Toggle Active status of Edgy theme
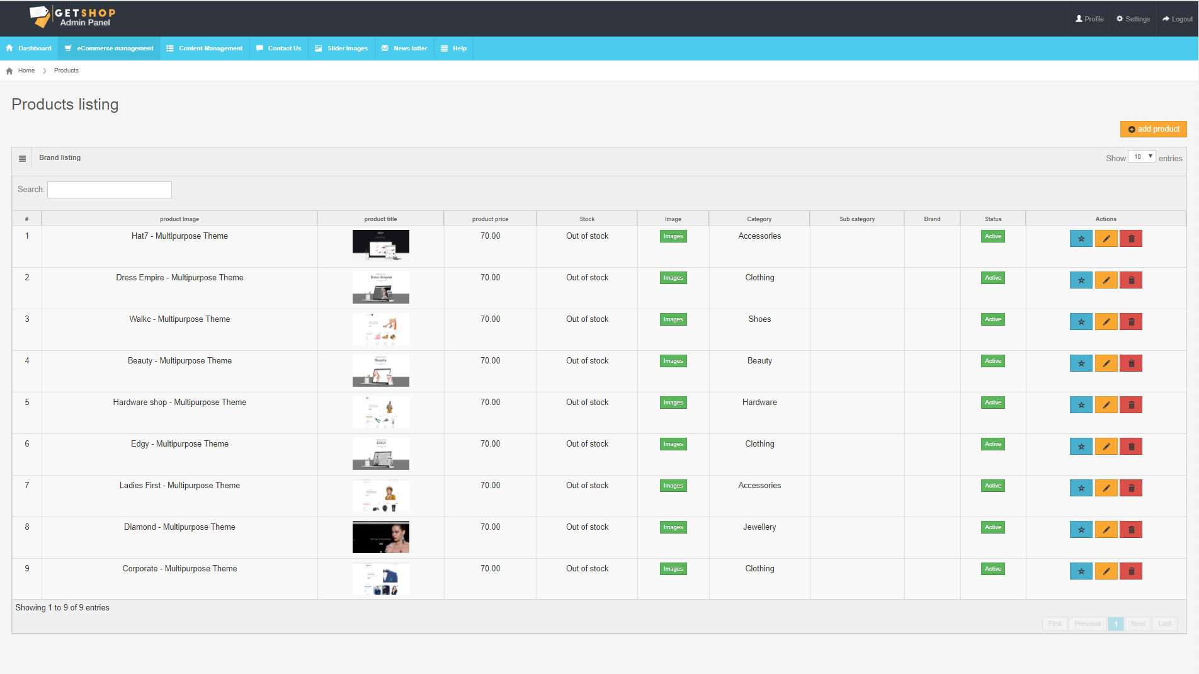Screen dimensions: 1199x674 point(992,444)
